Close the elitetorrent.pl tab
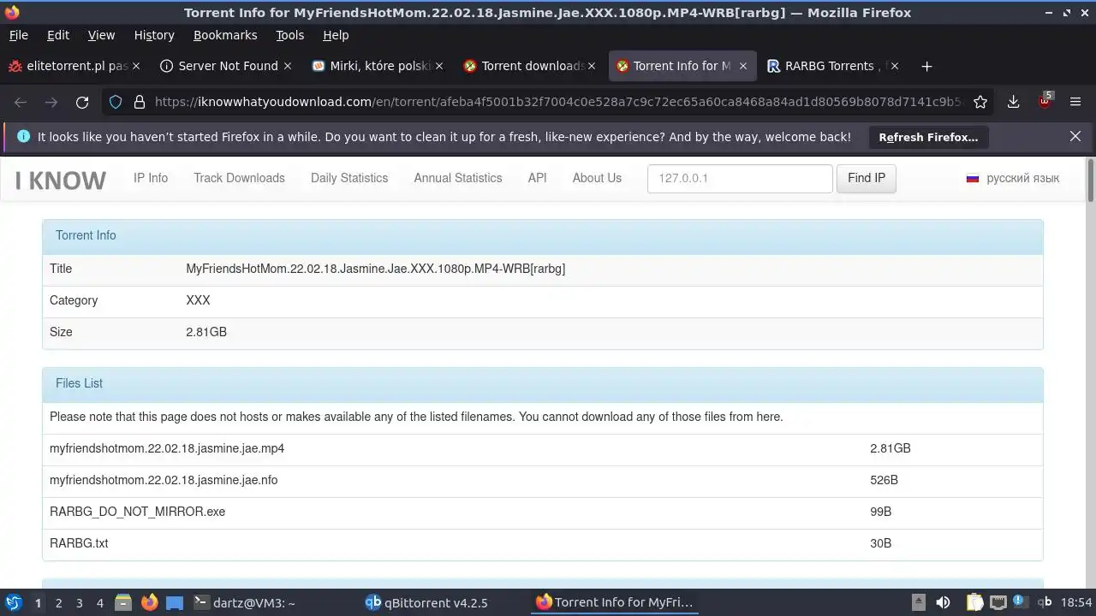The height and width of the screenshot is (616, 1096). tap(137, 66)
